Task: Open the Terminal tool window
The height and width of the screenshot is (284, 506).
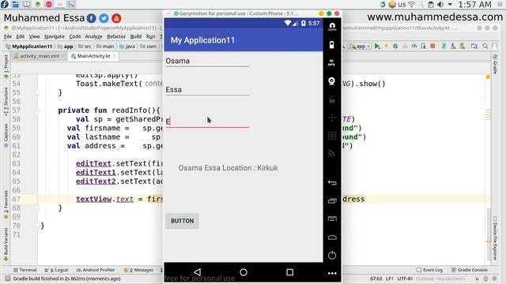Action: coord(25,270)
